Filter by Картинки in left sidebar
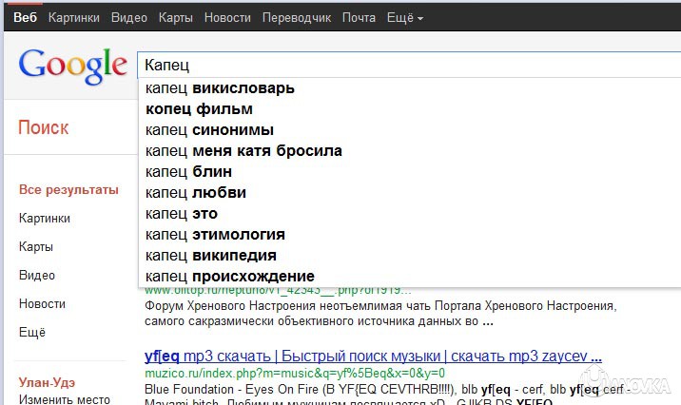Image resolution: width=681 pixels, height=405 pixels. click(45, 218)
